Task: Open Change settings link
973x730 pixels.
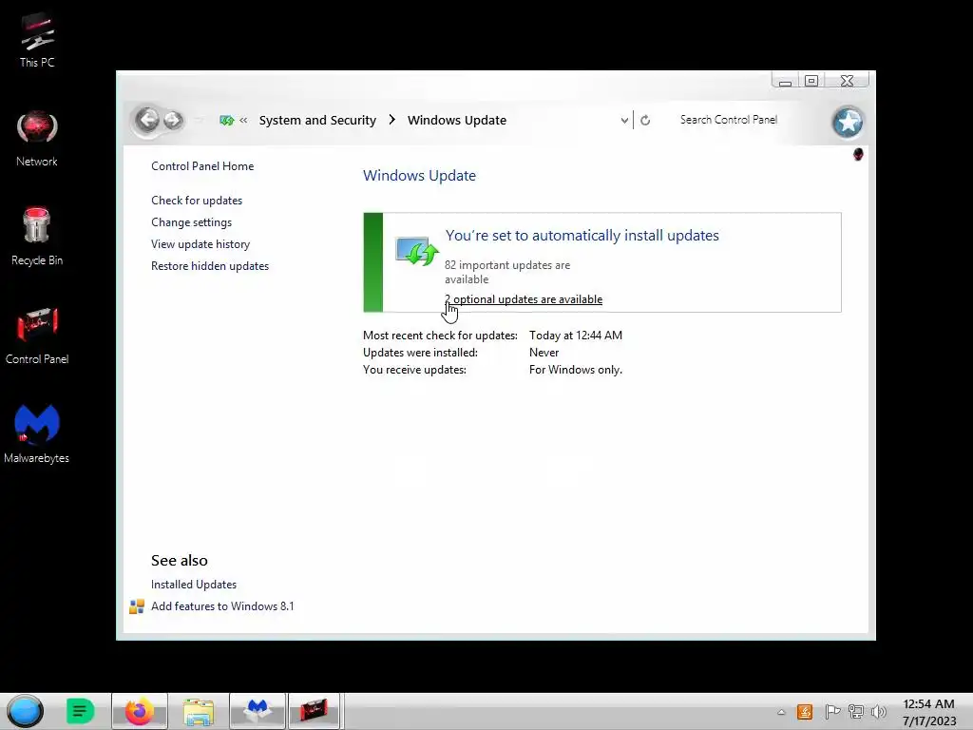Action: [191, 222]
